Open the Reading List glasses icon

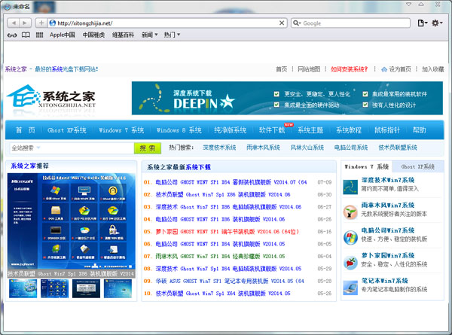tap(11, 35)
